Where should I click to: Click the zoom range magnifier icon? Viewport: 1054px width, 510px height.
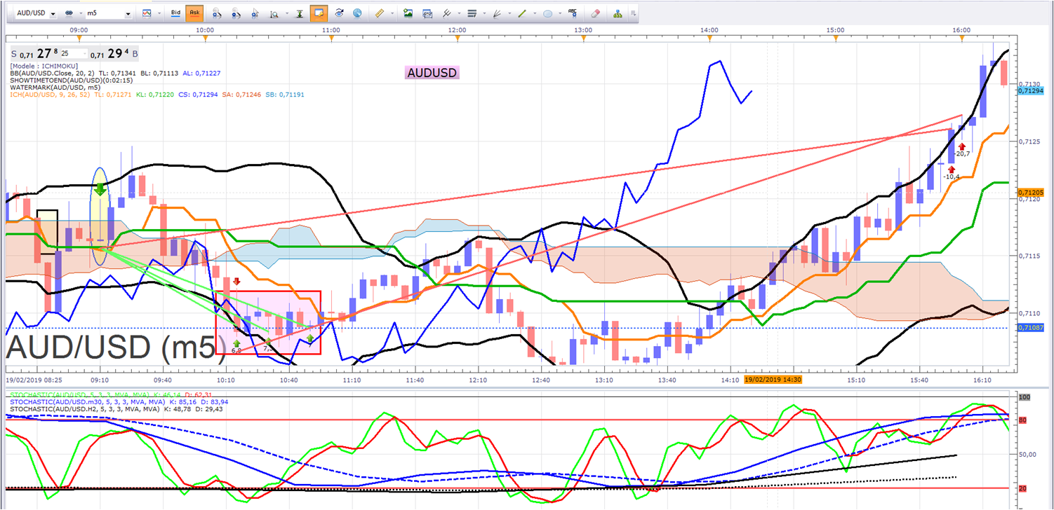(274, 13)
